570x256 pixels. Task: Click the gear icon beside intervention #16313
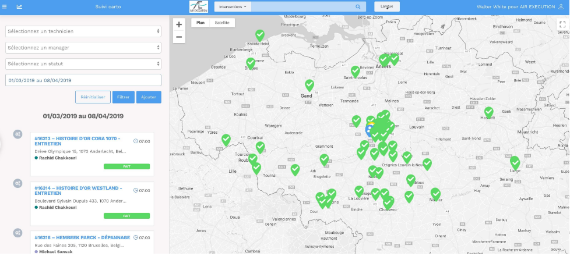(x=18, y=134)
